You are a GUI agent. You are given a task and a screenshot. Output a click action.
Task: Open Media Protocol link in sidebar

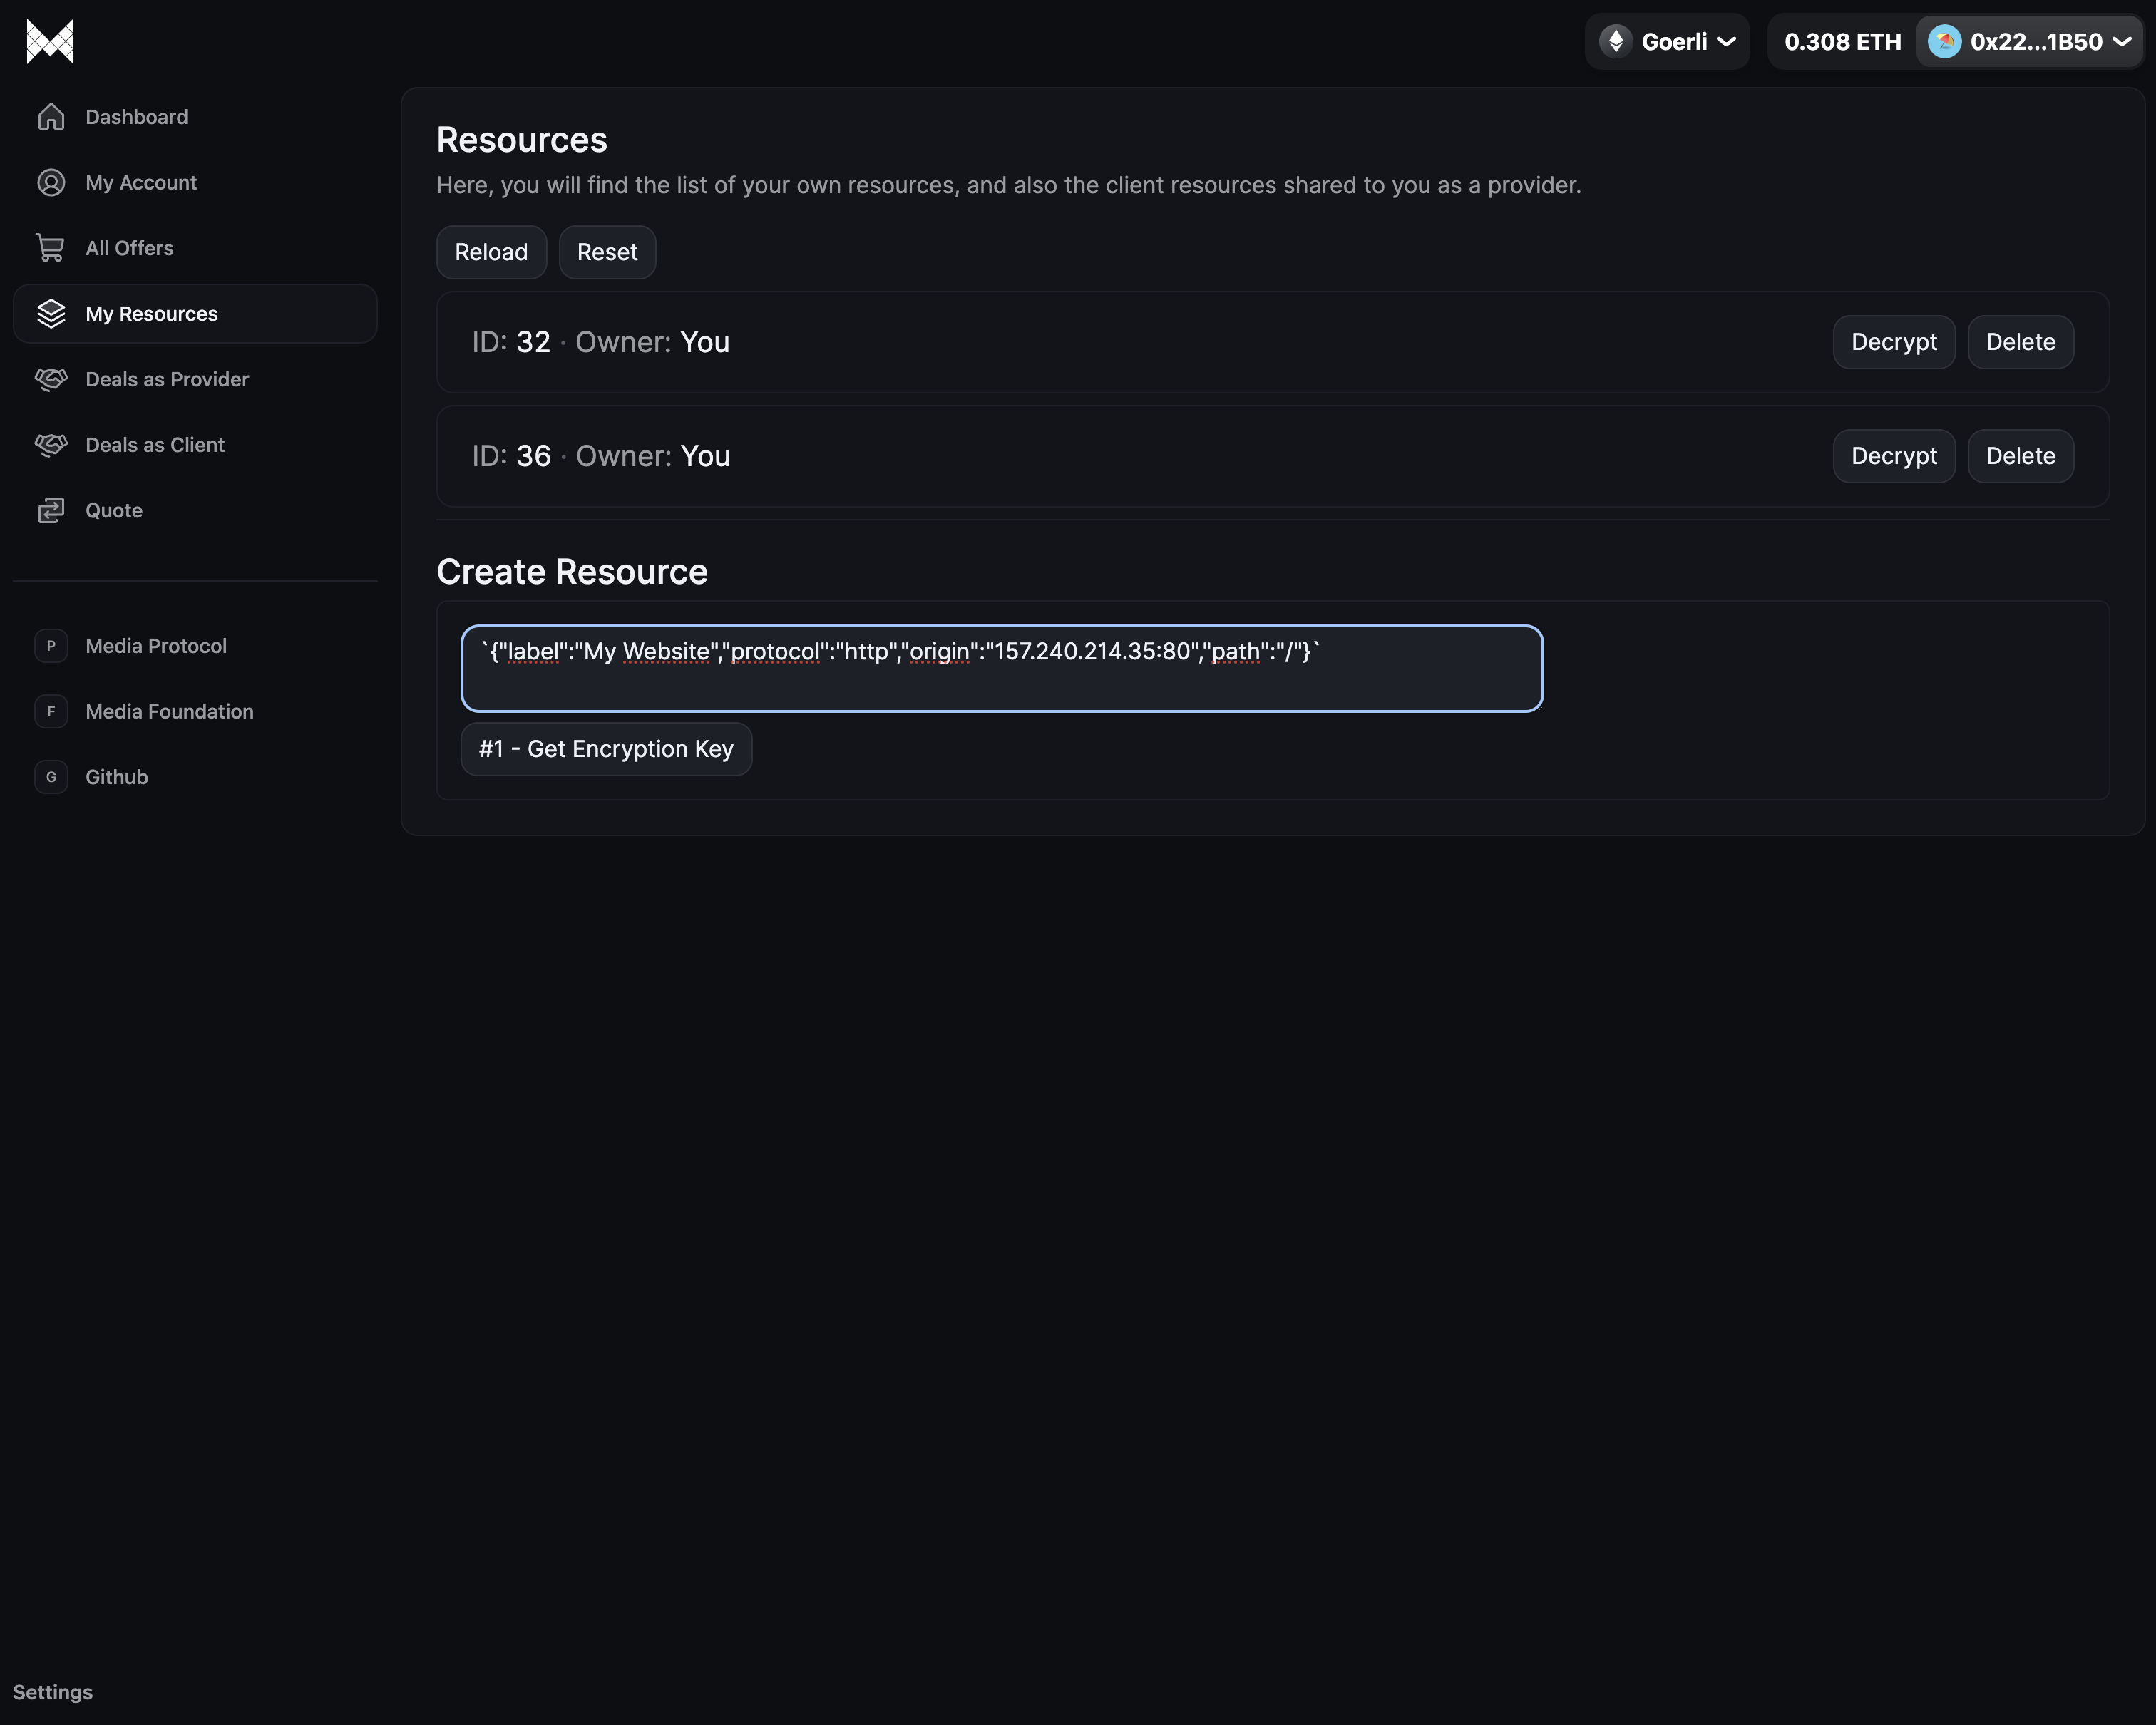click(156, 646)
